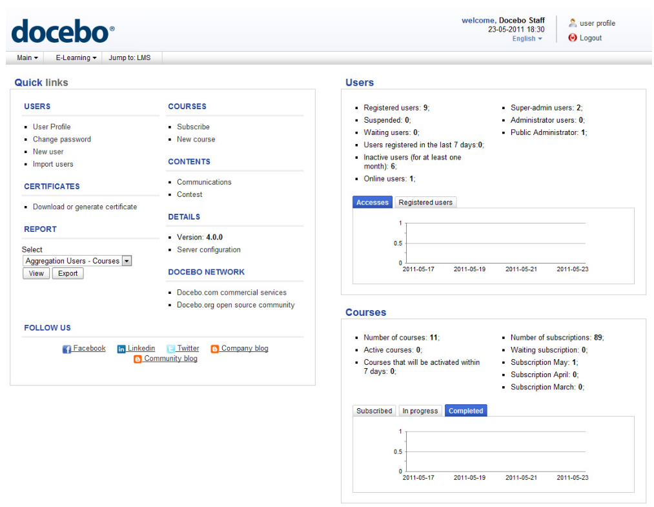The image size is (654, 507).
Task: Click the Suspended: 0 statistic
Action: click(387, 120)
